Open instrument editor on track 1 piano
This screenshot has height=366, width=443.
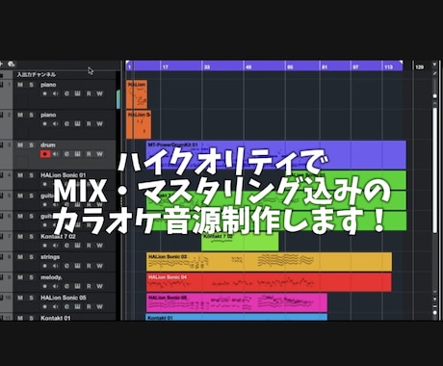pos(77,93)
